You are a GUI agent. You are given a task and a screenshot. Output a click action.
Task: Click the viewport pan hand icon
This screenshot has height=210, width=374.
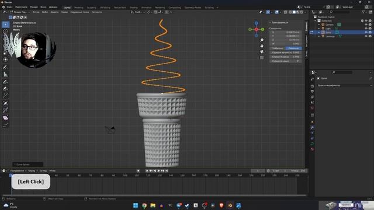pyautogui.click(x=262, y=46)
